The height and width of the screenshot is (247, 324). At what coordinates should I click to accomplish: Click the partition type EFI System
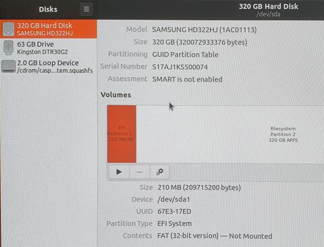175,223
